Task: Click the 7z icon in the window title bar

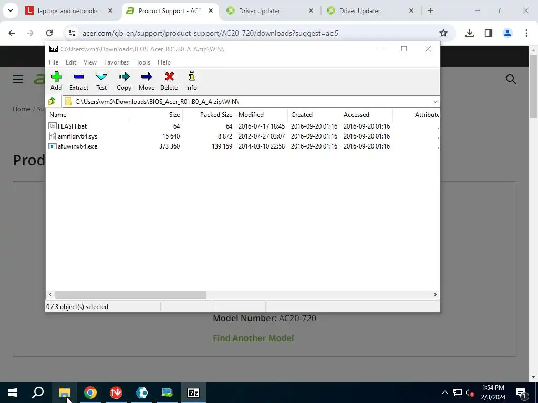Action: point(54,49)
